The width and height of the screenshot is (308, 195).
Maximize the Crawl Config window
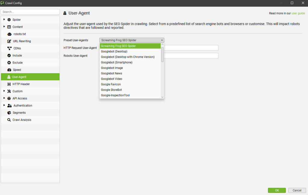[292, 3]
